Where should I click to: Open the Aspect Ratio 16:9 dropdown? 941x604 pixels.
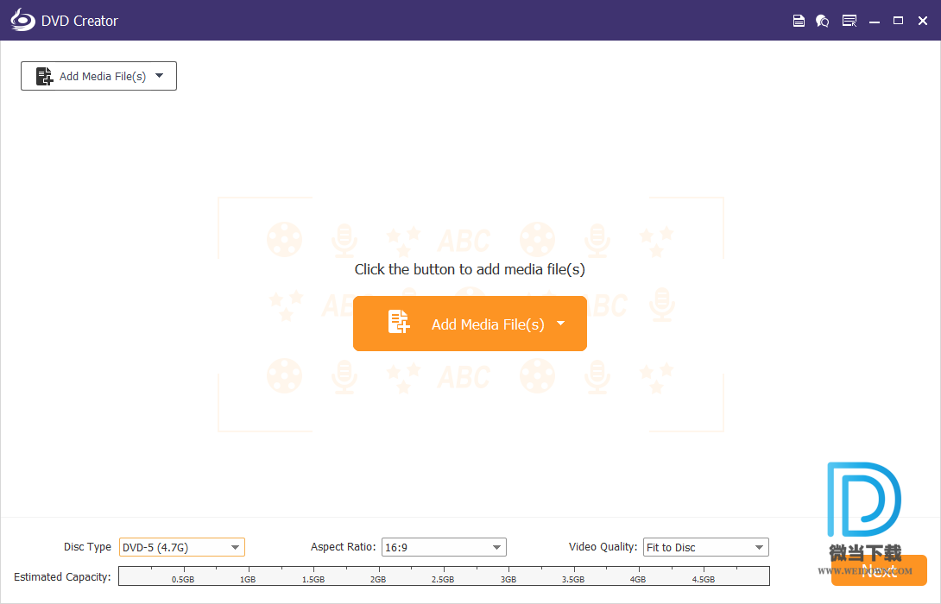[444, 547]
